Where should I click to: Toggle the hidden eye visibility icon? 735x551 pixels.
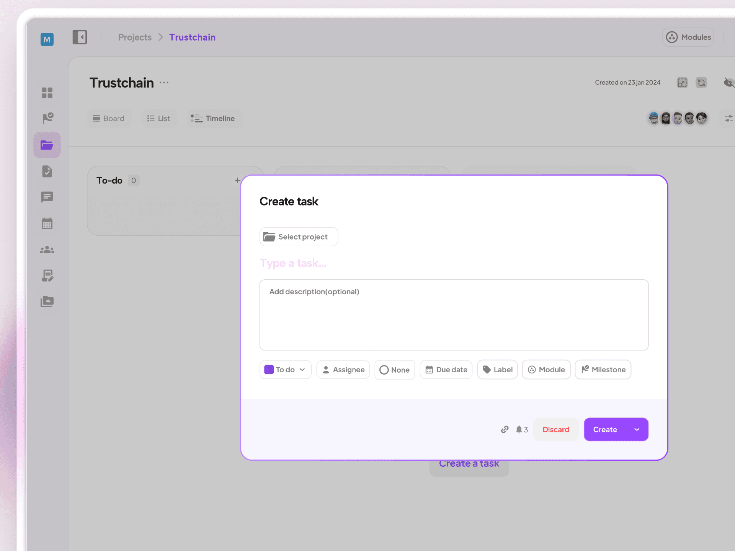click(x=728, y=82)
